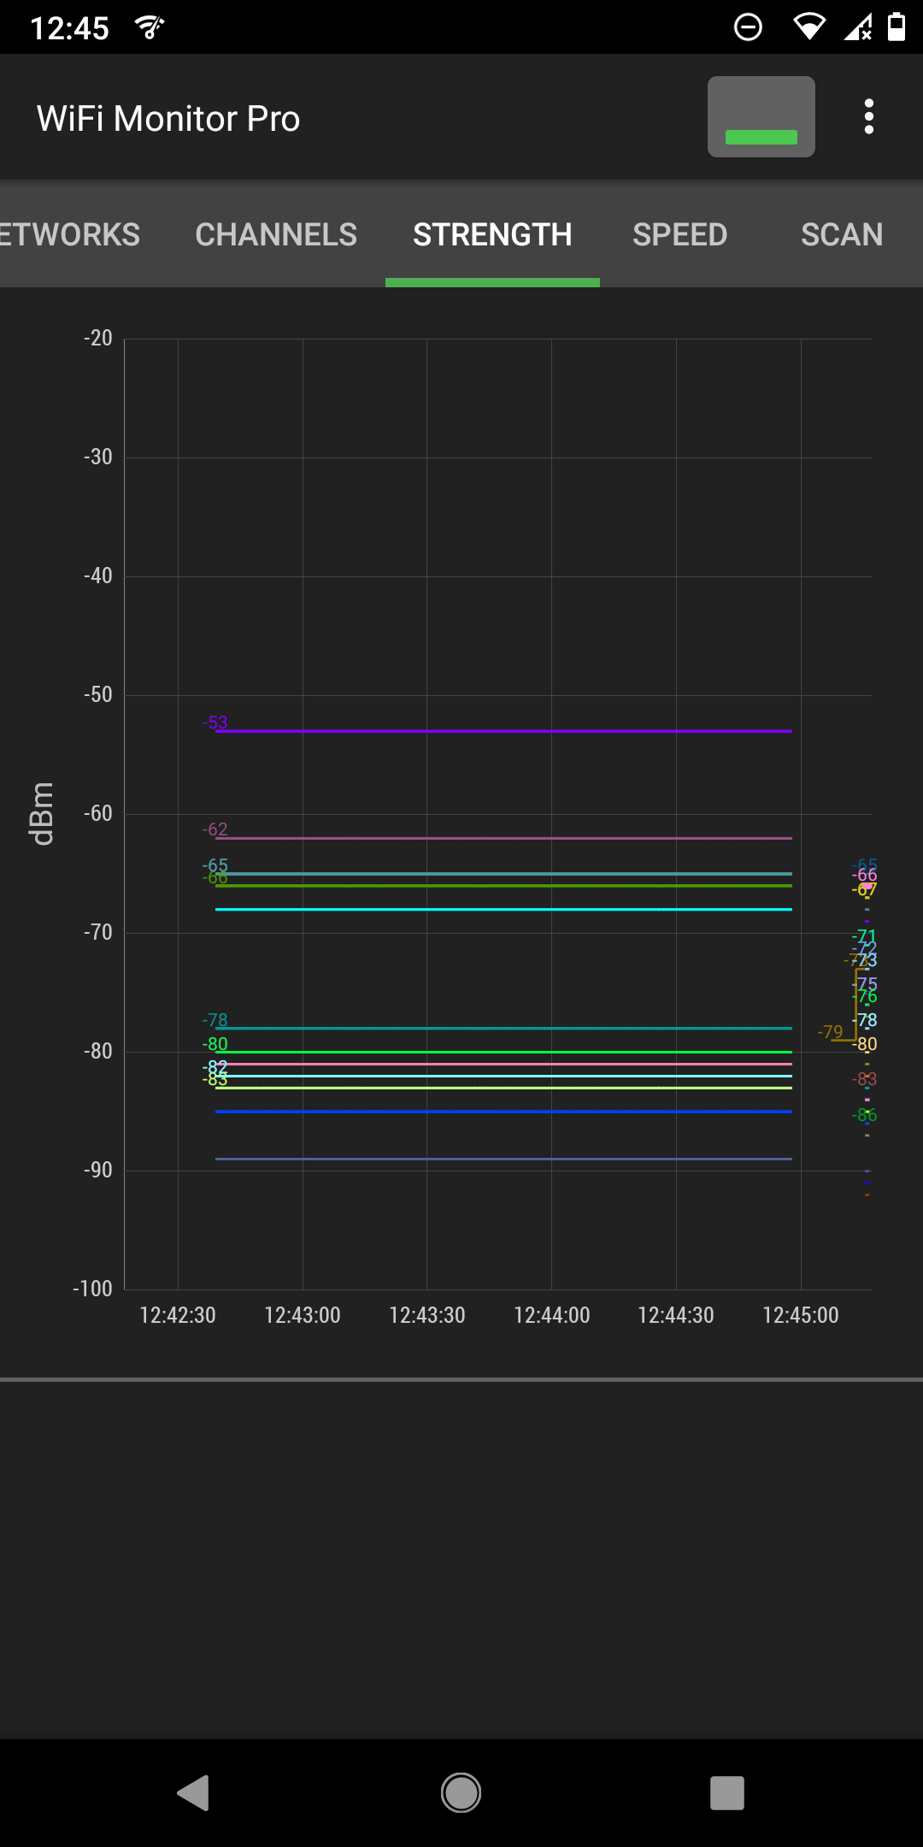Tap the 12:45:00 time axis label
Screen dimensions: 923x1847
(x=801, y=1315)
